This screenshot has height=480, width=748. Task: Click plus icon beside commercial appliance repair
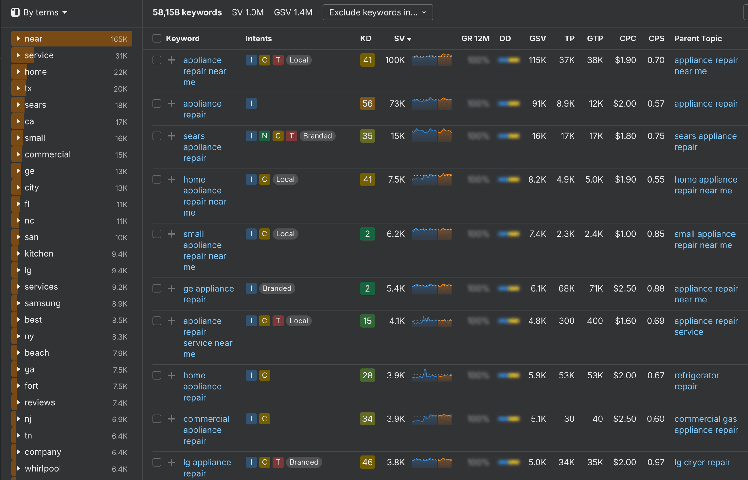click(x=171, y=419)
